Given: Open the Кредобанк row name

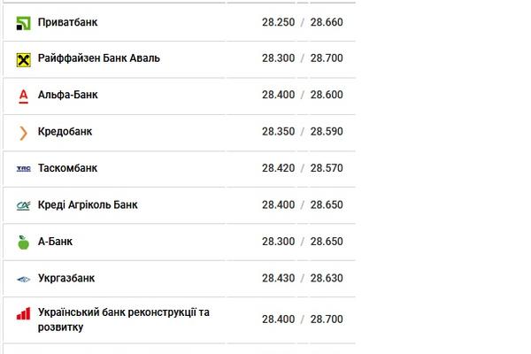Looking at the screenshot, I should [x=65, y=132].
